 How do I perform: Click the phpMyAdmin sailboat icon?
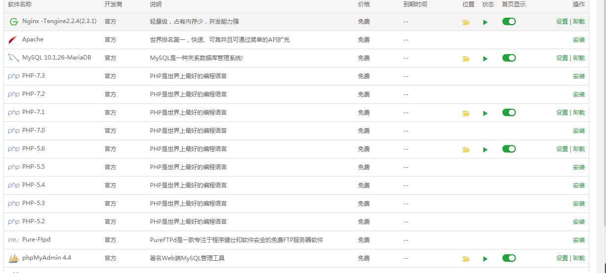[x=14, y=258]
